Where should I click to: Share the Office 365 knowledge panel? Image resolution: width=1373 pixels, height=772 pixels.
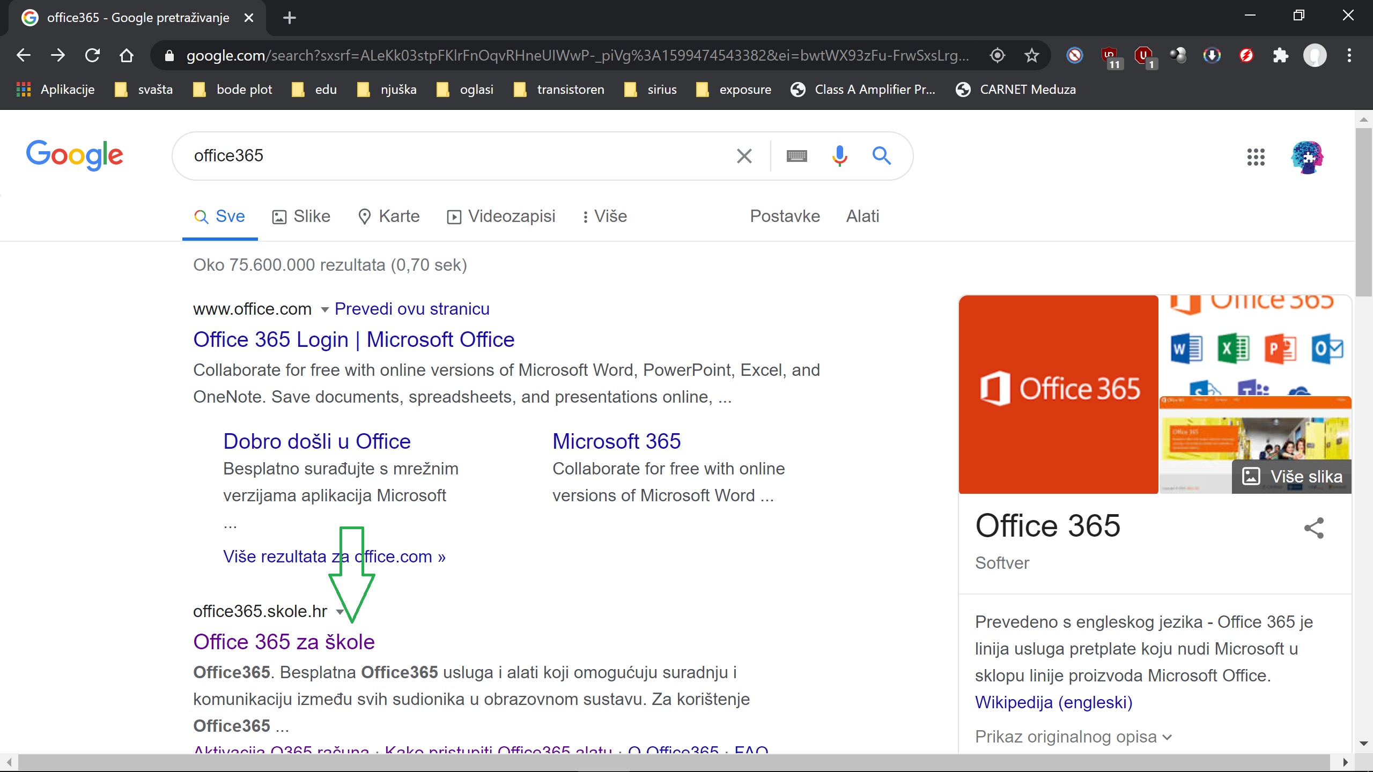click(x=1314, y=528)
